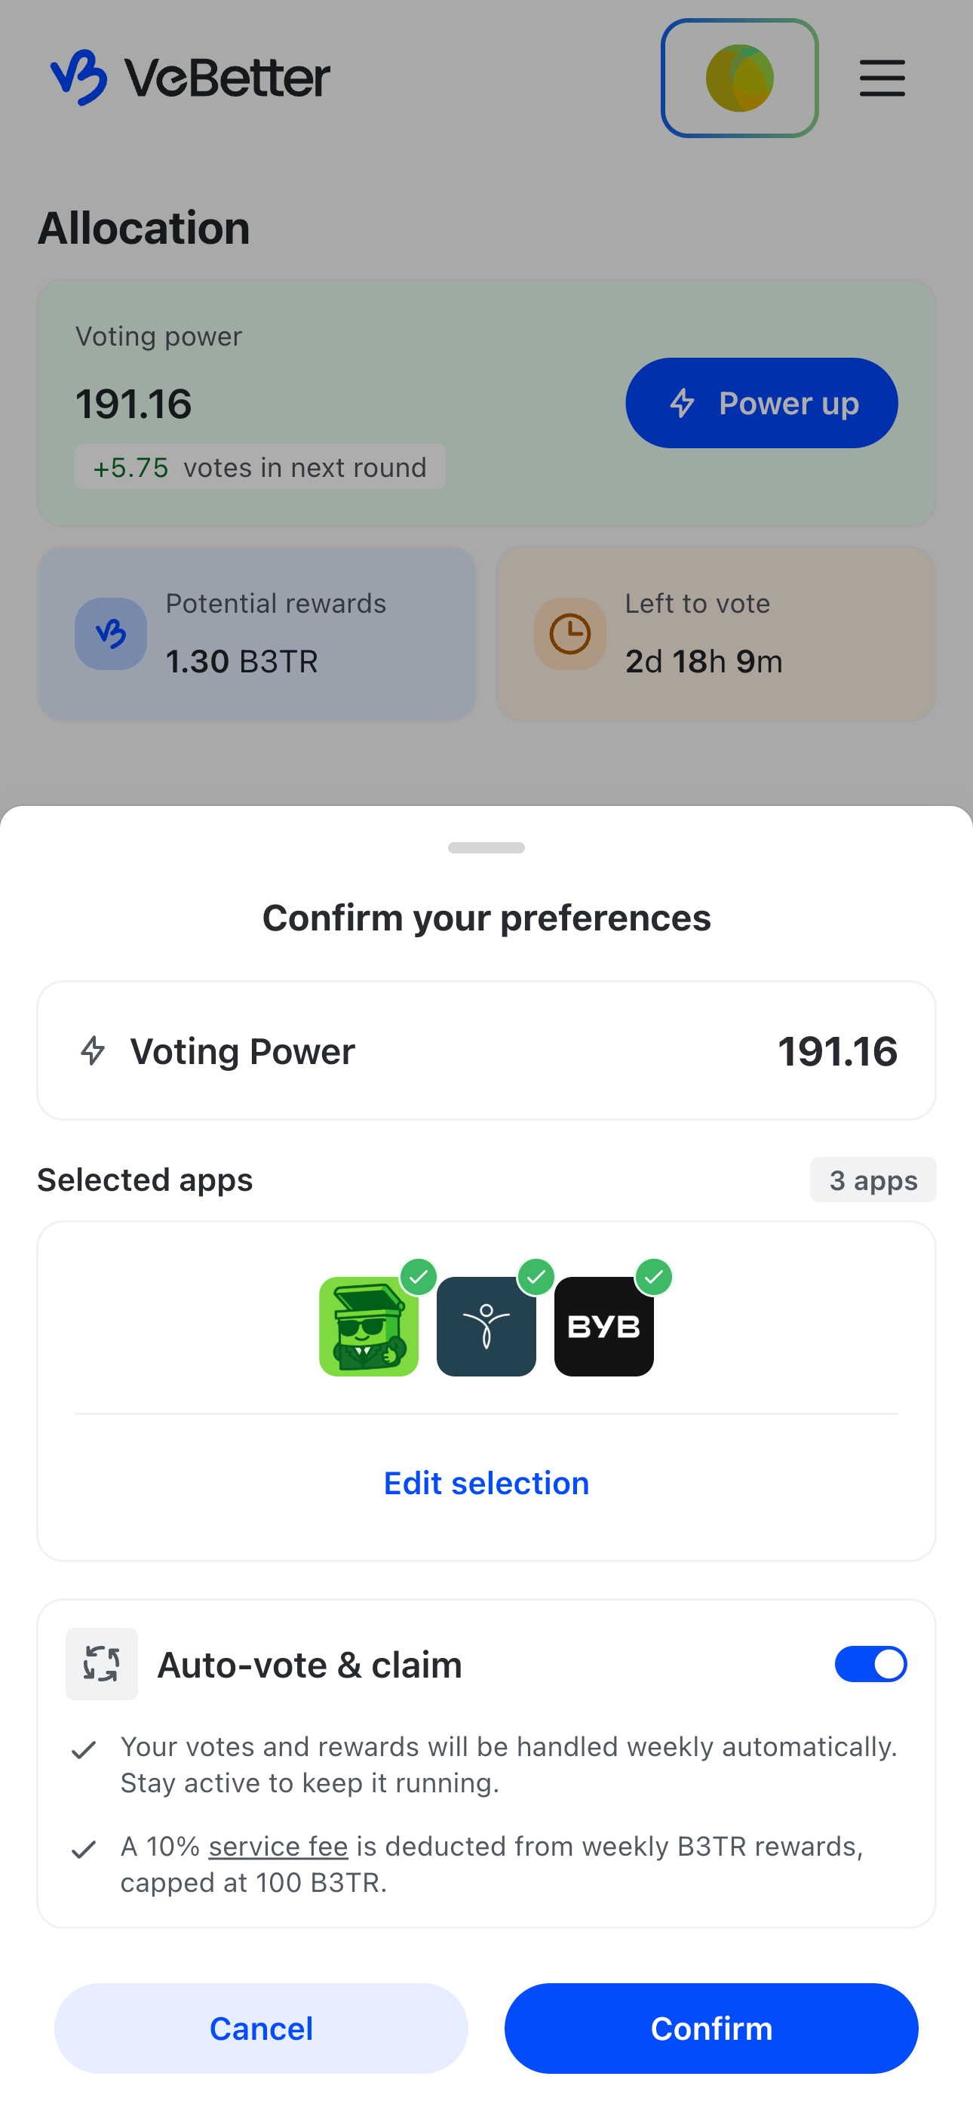Click the votes in next round badge
This screenshot has height=2110, width=973.
pyautogui.click(x=259, y=467)
